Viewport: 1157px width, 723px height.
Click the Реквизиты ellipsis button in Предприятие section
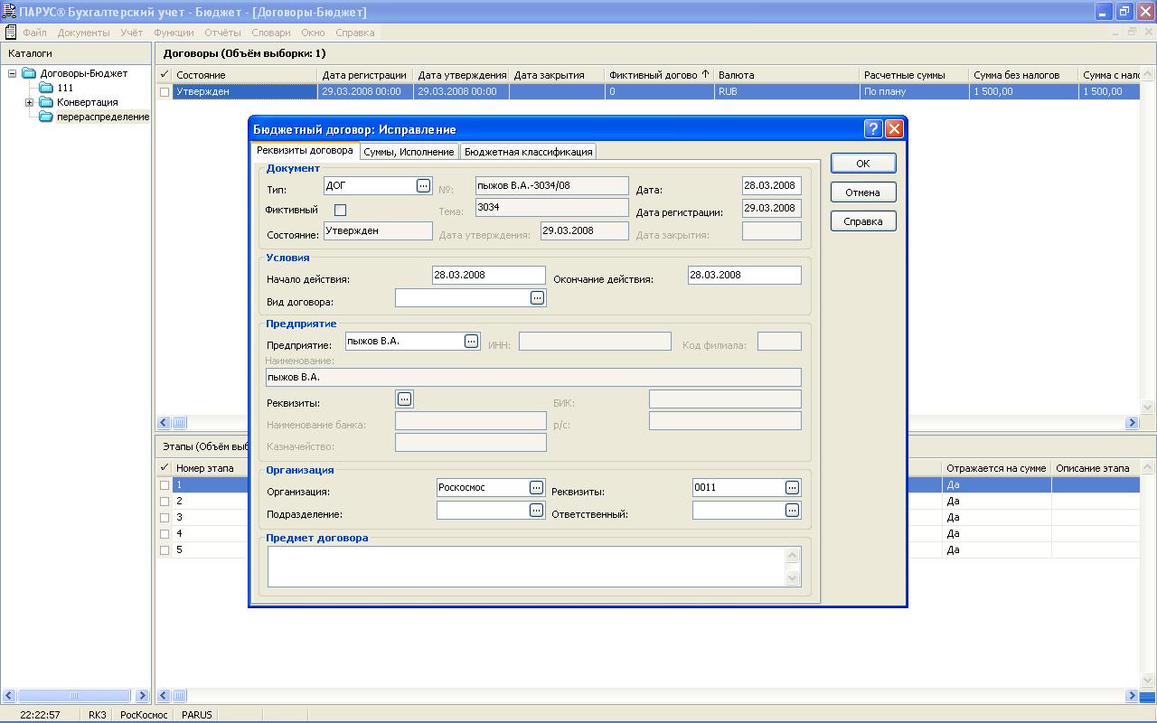click(404, 399)
